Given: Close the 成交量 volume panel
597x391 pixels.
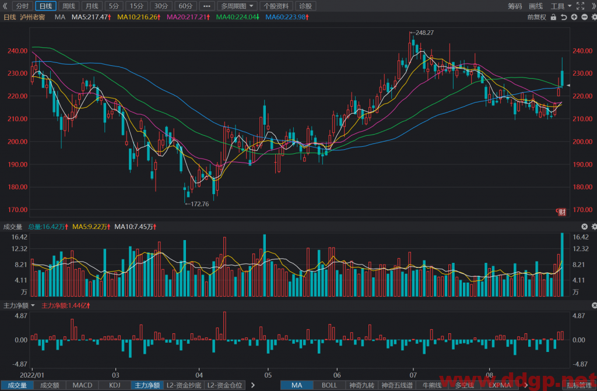Looking at the screenshot, I should (584, 227).
